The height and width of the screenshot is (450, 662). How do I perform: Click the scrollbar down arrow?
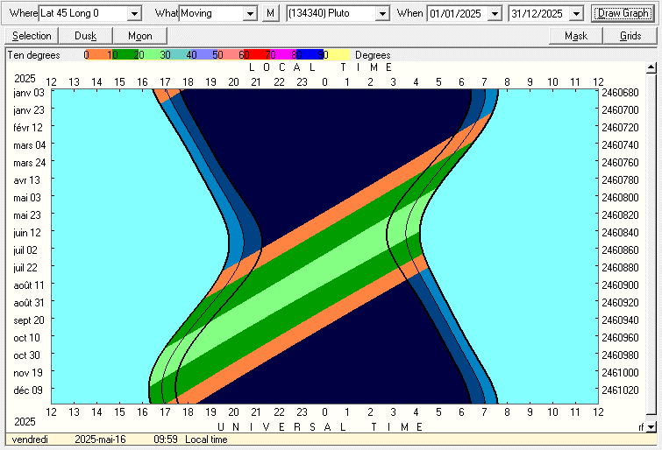click(x=651, y=427)
